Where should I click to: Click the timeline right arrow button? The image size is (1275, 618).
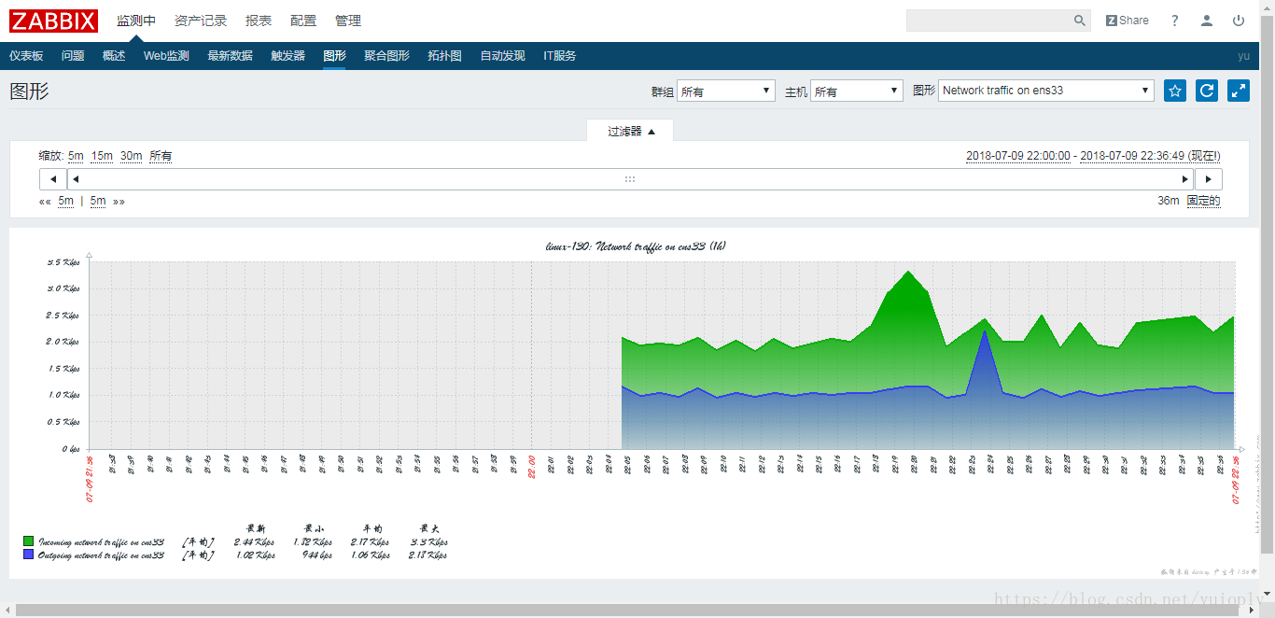click(x=1209, y=179)
